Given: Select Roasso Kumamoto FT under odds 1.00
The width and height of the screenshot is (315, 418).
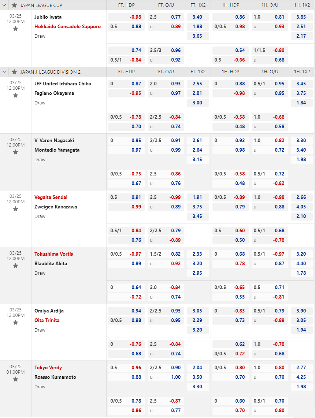Looking at the screenshot, I should point(166,377).
